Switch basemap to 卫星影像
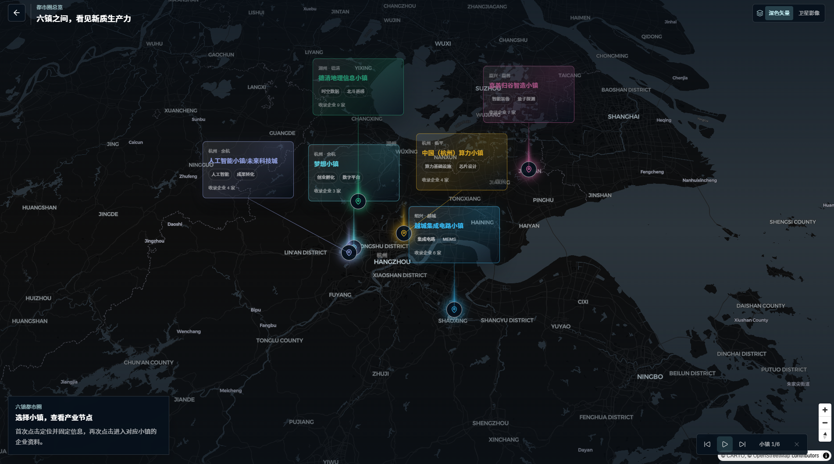 [x=809, y=13]
